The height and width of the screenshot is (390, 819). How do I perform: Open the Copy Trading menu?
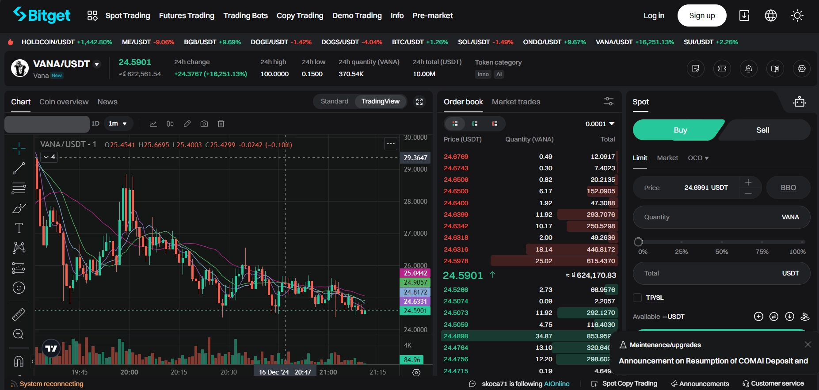[x=300, y=15]
